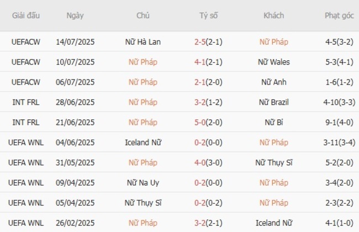359x232 pixels.
Task: Click the 4-1(2-1) score against Wales
Action: click(x=209, y=62)
